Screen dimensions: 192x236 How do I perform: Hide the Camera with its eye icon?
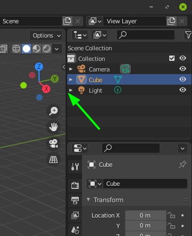(x=182, y=69)
